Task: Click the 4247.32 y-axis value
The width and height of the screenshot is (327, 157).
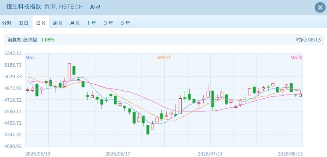Action: (13, 134)
